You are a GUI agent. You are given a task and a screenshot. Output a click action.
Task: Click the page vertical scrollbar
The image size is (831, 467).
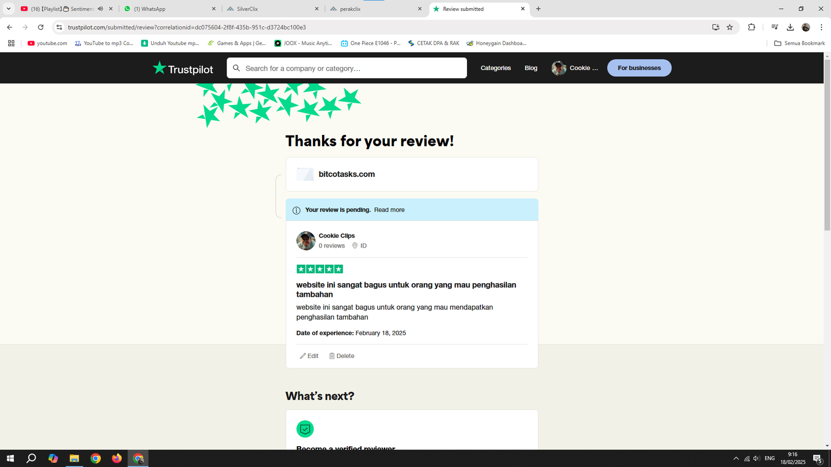827,145
